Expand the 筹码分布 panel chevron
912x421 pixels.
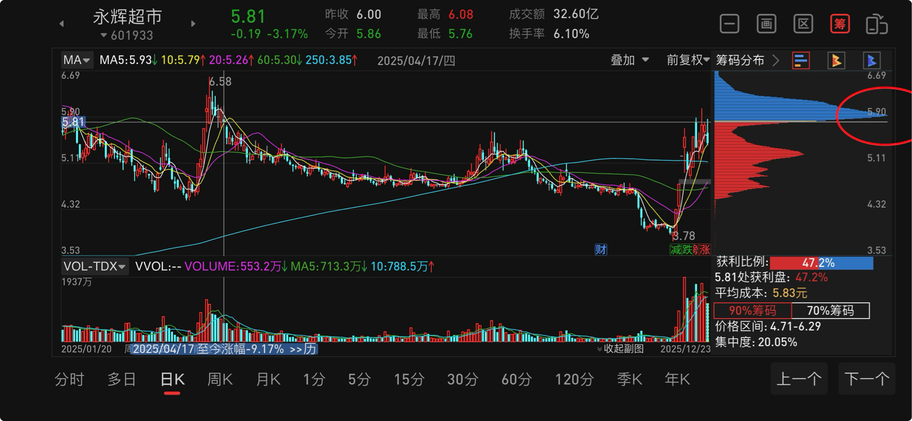[x=776, y=60]
